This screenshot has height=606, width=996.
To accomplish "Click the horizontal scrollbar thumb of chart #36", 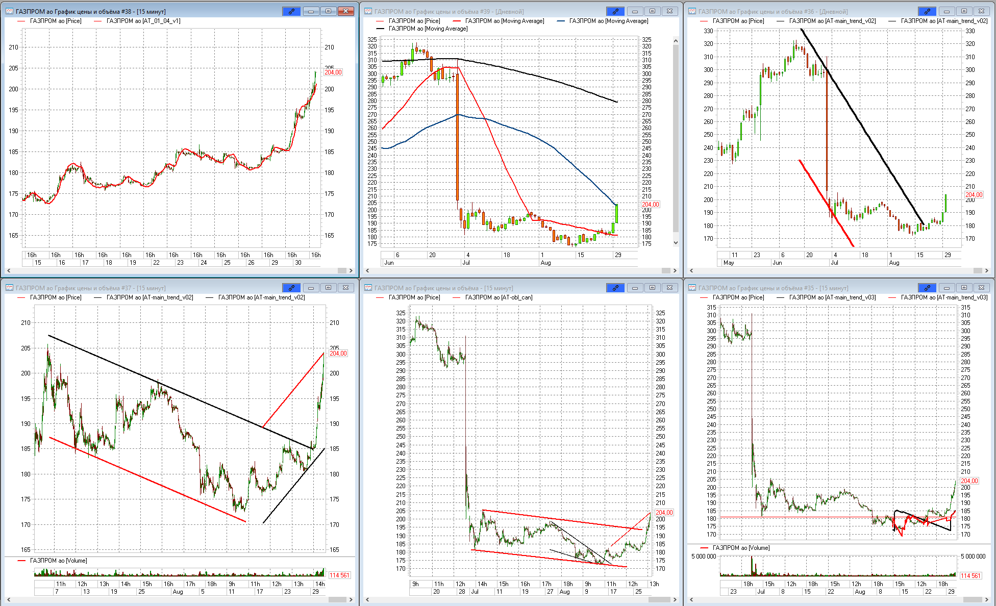I will 978,271.
